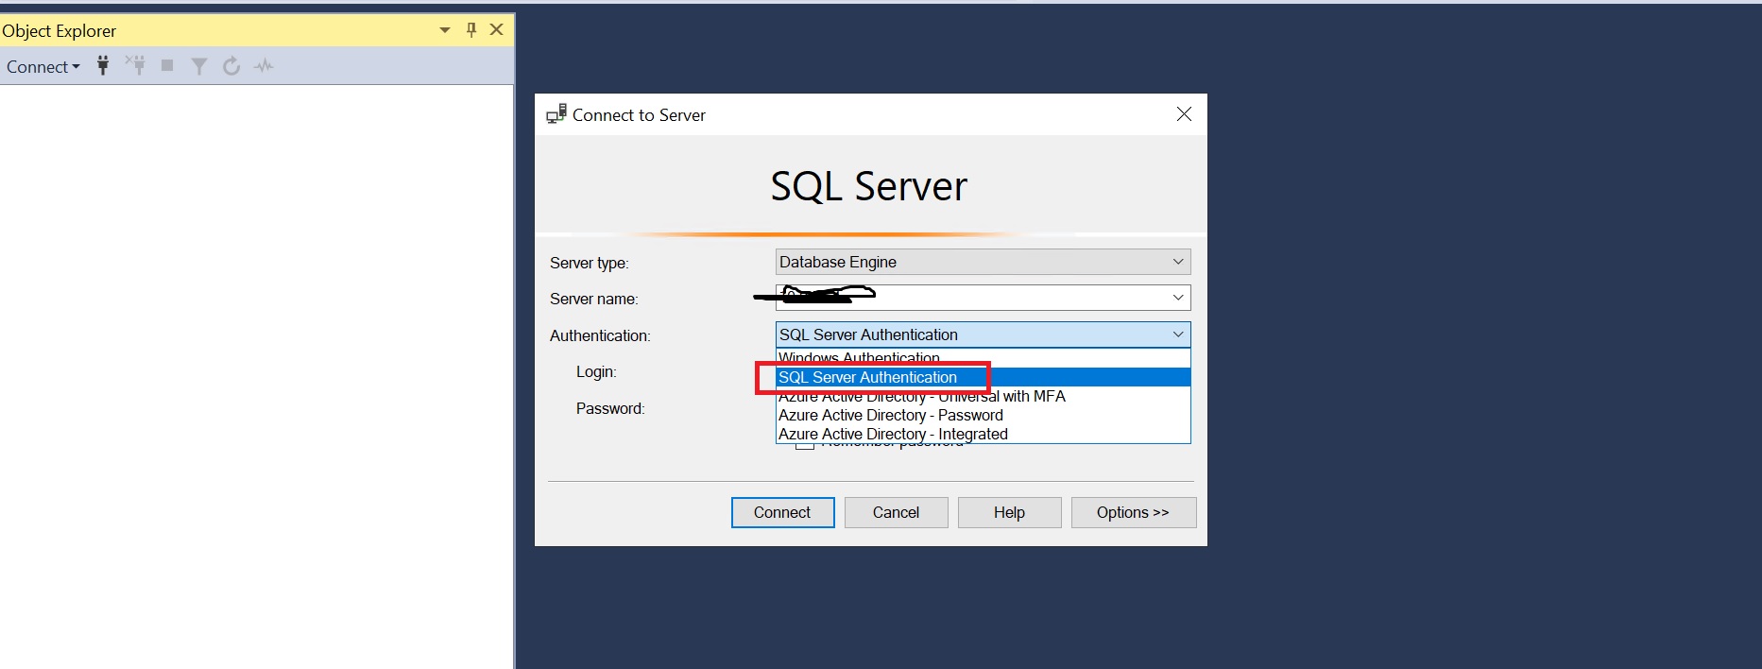Click the Server type label
This screenshot has width=1762, height=669.
point(589,263)
